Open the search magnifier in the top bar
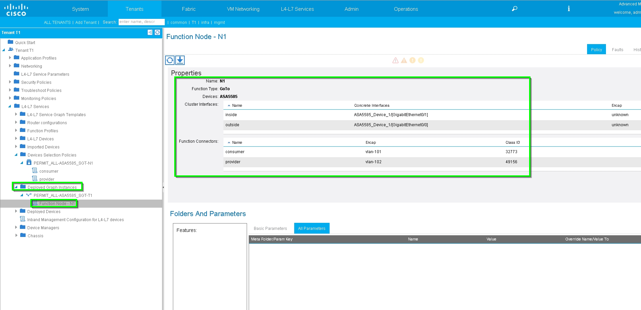Image resolution: width=641 pixels, height=310 pixels. coord(515,9)
